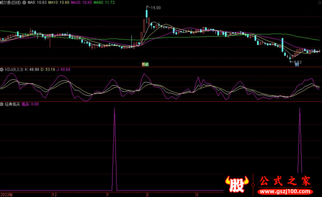Viewport: 322px width, 197px height.
Task: Select the MA60 moving average label
Action: click(104, 2)
